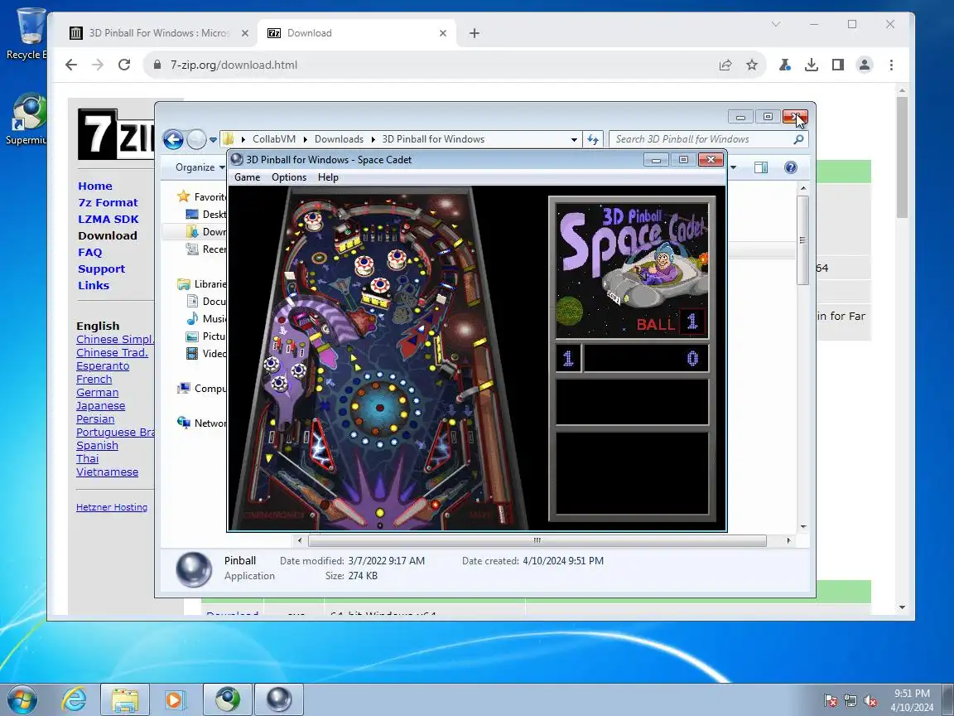Click Chrome's back arrow

(x=71, y=65)
